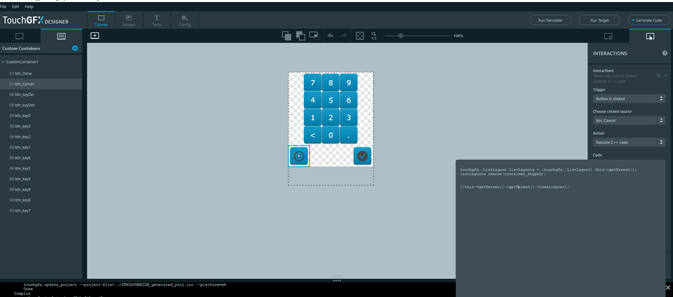Redo the last undone action
The height and width of the screenshot is (297, 673).
[x=344, y=36]
